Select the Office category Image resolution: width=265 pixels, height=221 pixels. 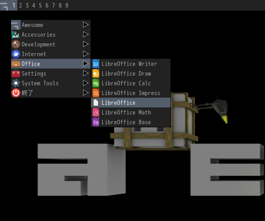coord(51,64)
